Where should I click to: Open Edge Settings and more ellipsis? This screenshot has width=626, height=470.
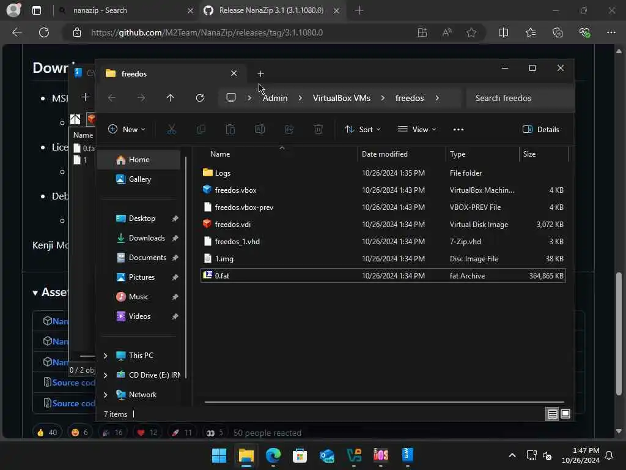[611, 32]
